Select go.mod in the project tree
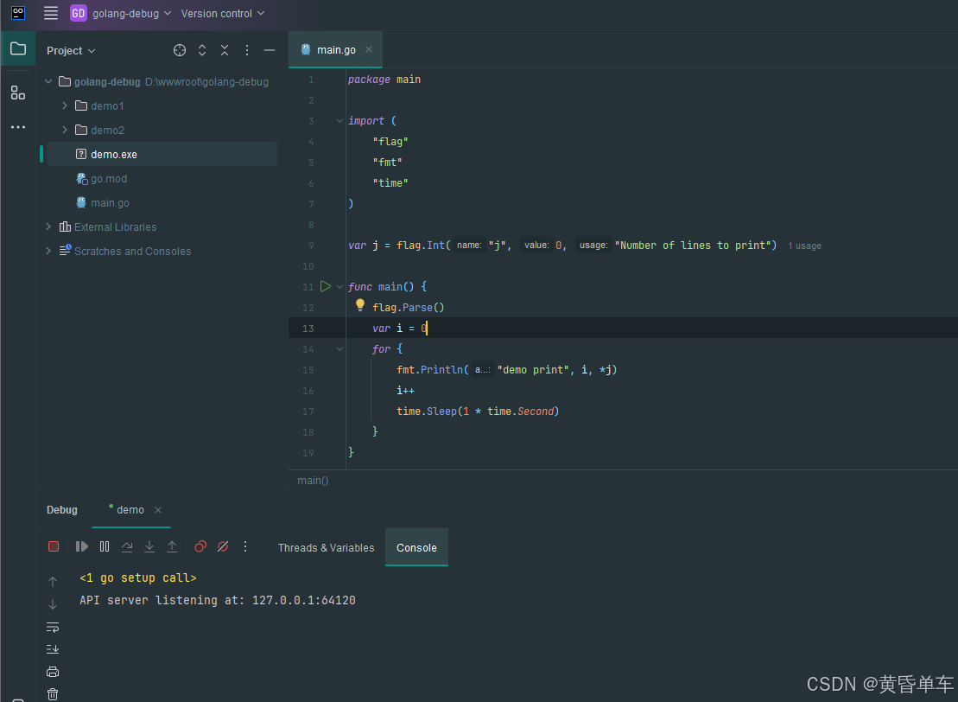958x702 pixels. [x=109, y=178]
